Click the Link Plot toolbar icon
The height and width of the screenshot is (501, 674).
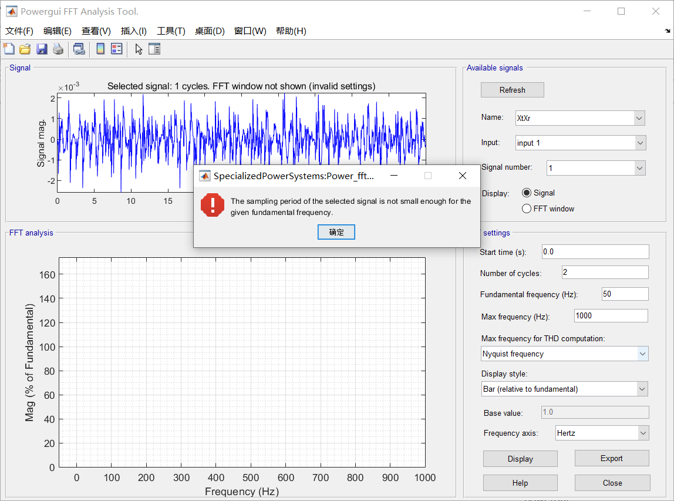79,49
